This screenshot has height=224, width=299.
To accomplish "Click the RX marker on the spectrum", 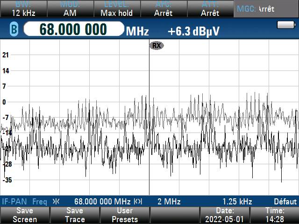I will tap(157, 45).
